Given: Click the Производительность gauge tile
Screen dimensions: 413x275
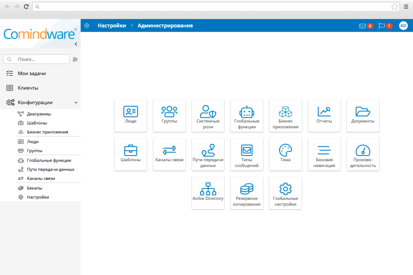Looking at the screenshot, I should (363, 154).
